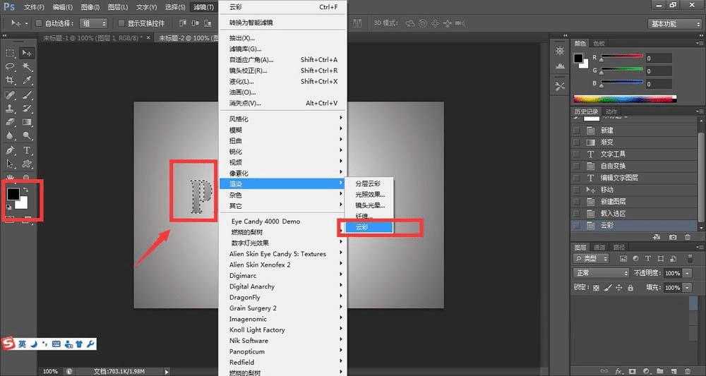
Task: Select the Magic Wand tool
Action: (x=27, y=66)
